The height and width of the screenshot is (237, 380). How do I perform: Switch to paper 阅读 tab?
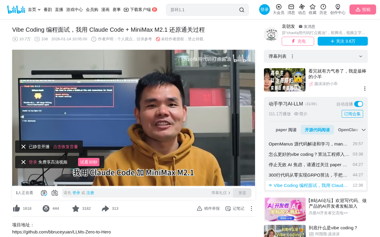(286, 130)
